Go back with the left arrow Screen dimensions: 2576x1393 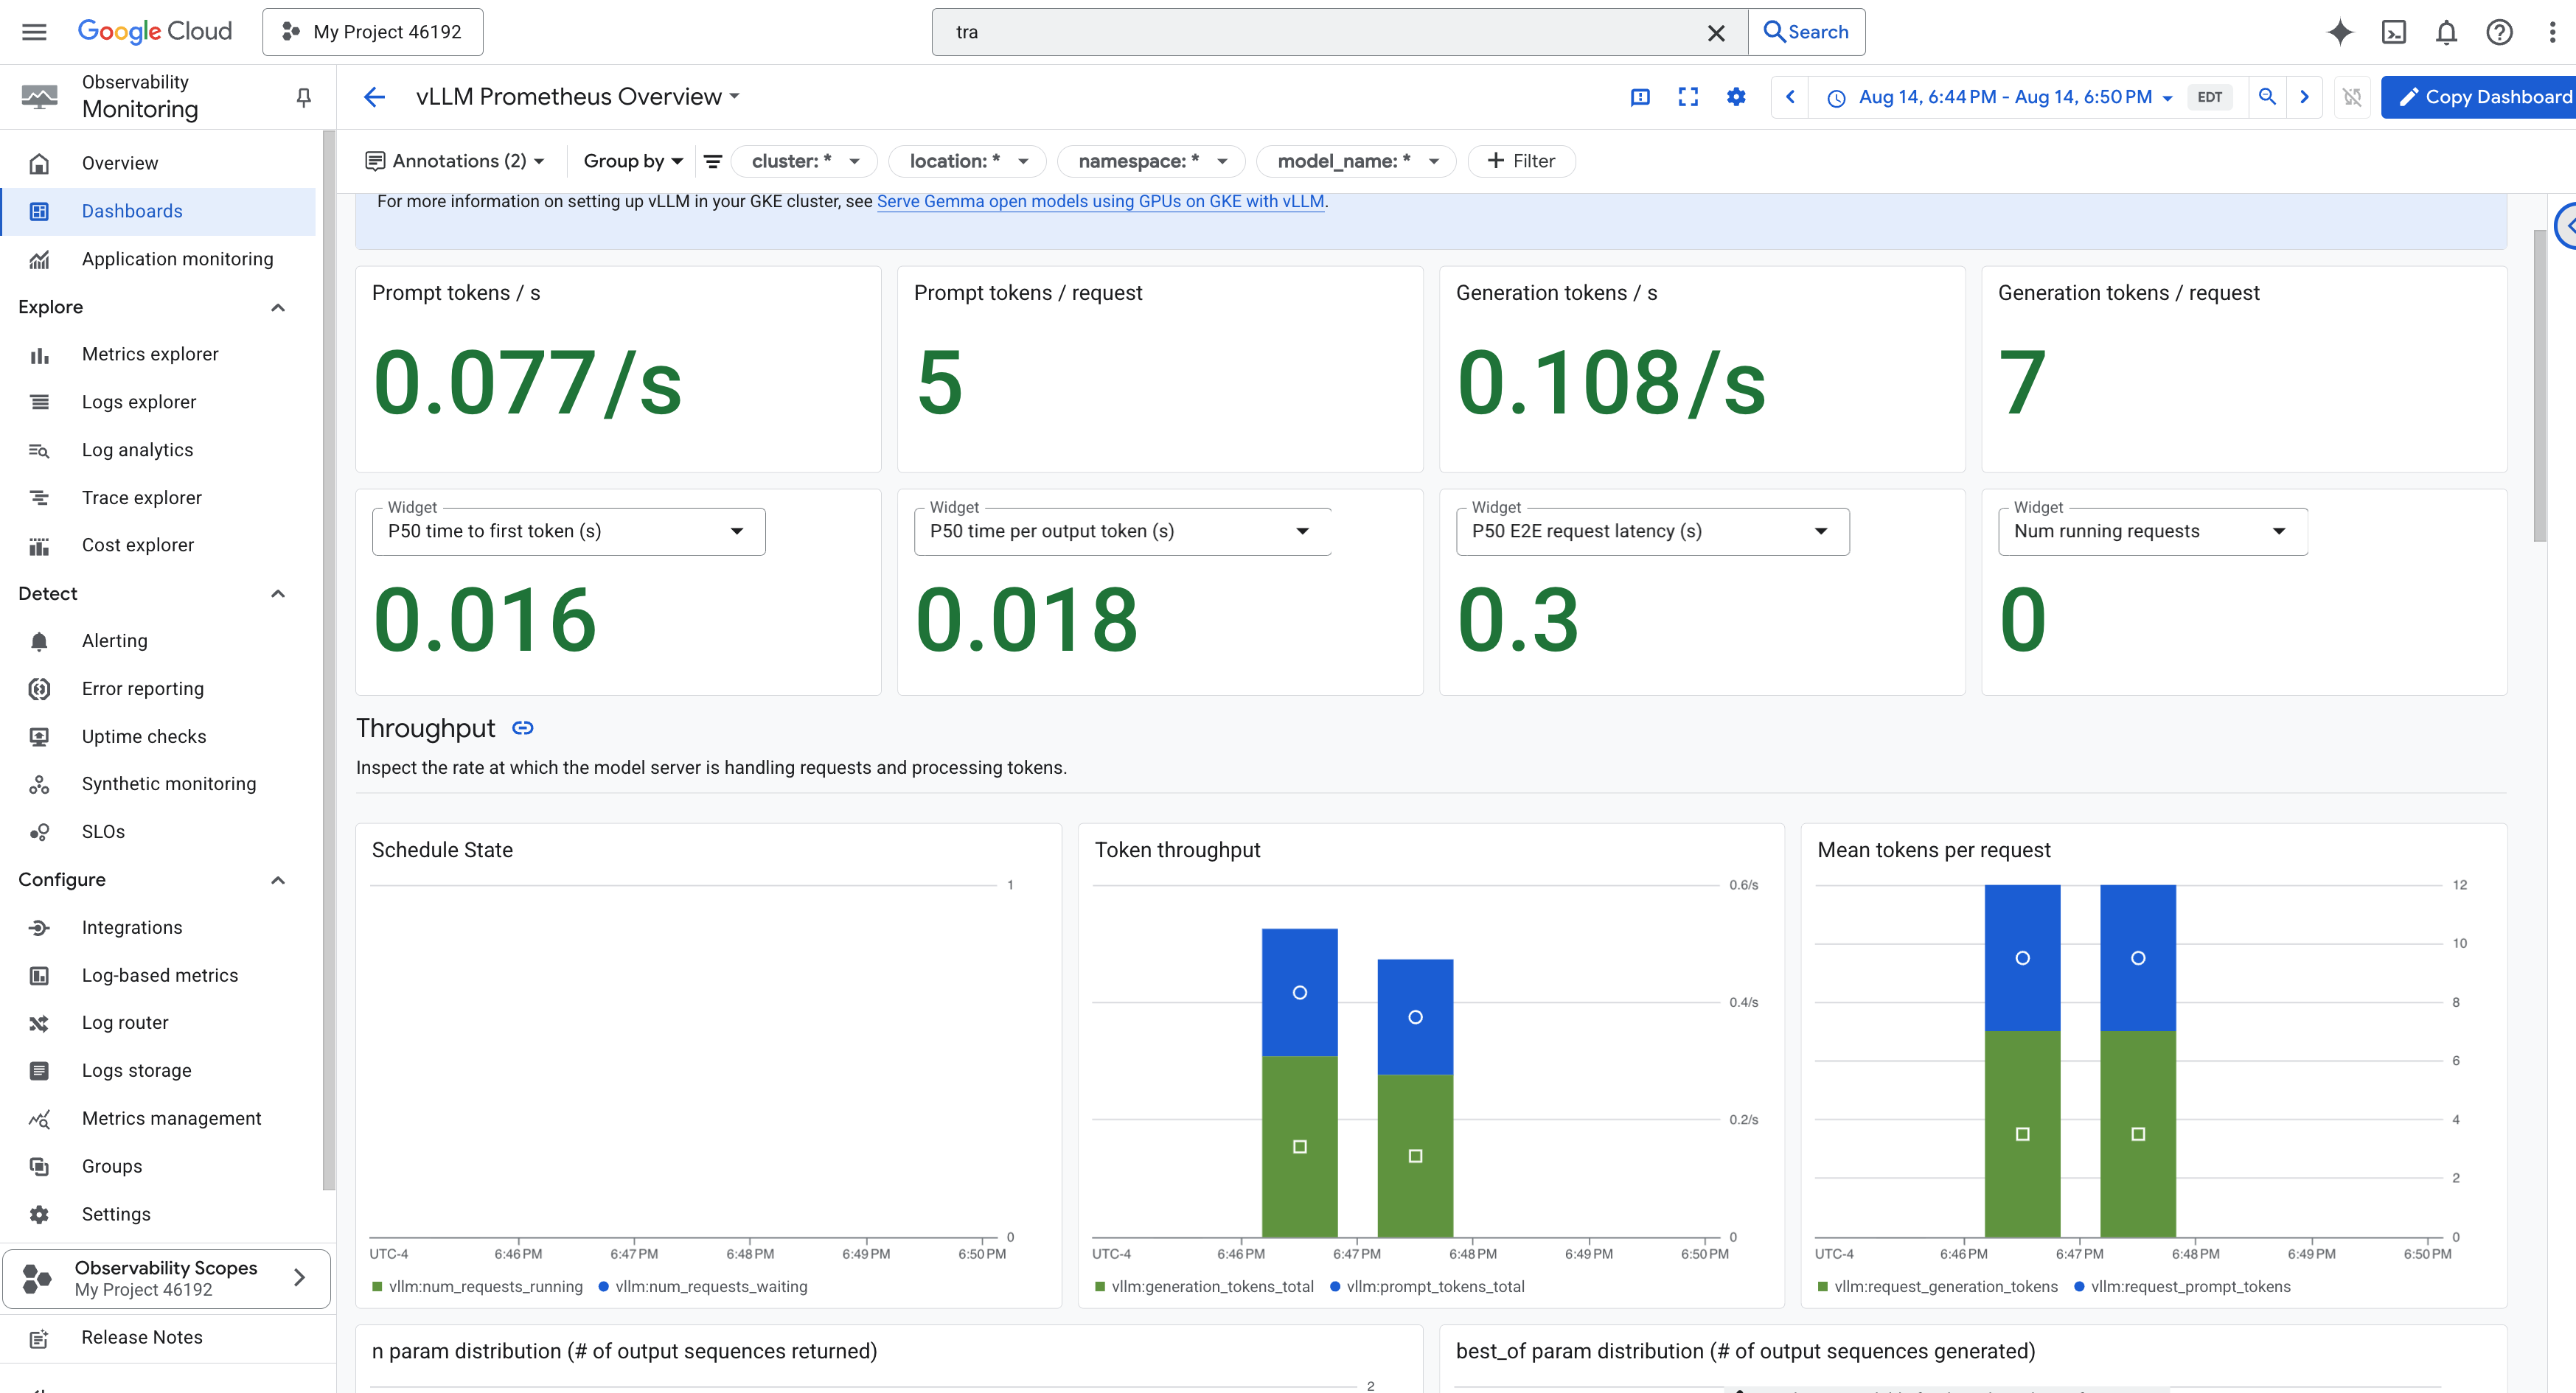click(374, 97)
